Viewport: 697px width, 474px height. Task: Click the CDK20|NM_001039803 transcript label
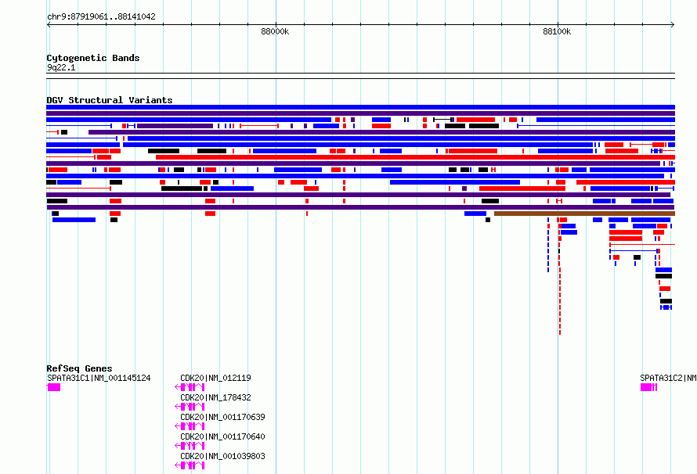222,456
